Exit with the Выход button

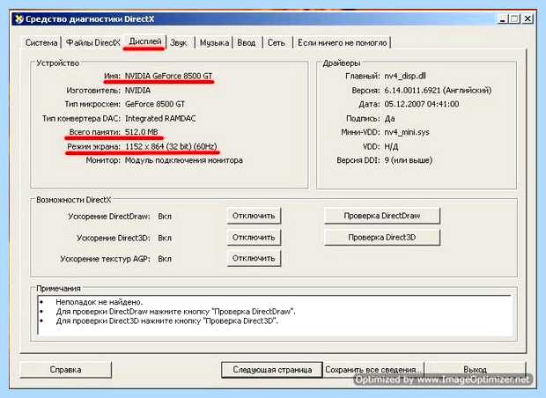[x=475, y=370]
